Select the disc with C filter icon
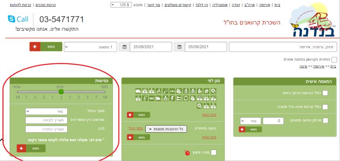Image resolution: width=340 pixels, height=161 pixels. (200, 105)
